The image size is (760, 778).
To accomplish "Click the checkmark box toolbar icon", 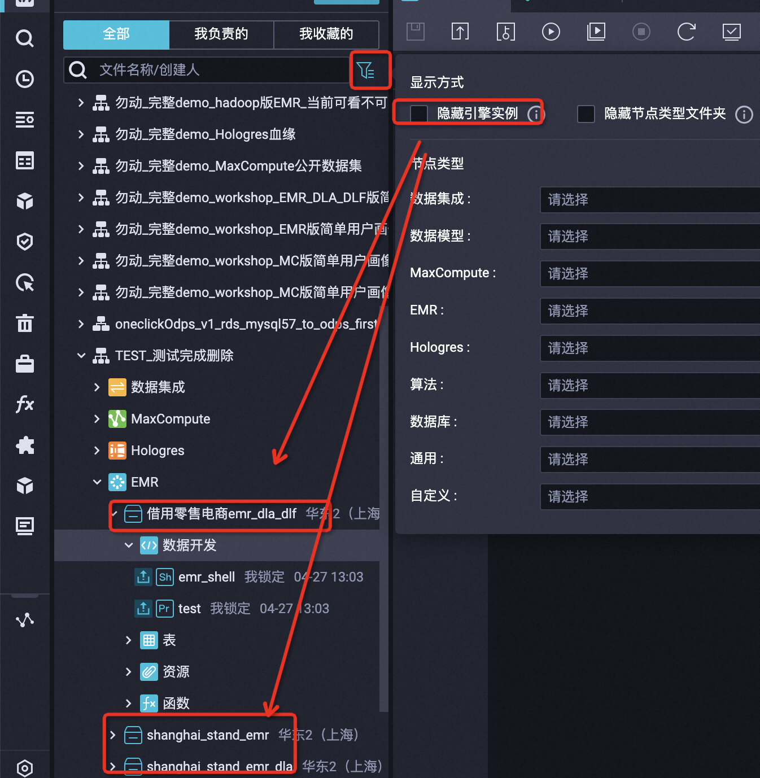I will tap(732, 32).
